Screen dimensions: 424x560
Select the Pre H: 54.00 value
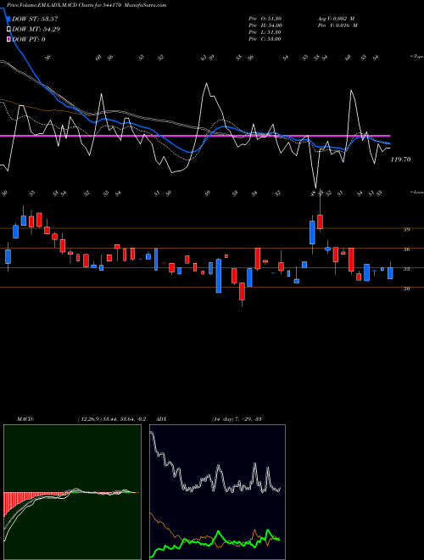tap(265, 25)
